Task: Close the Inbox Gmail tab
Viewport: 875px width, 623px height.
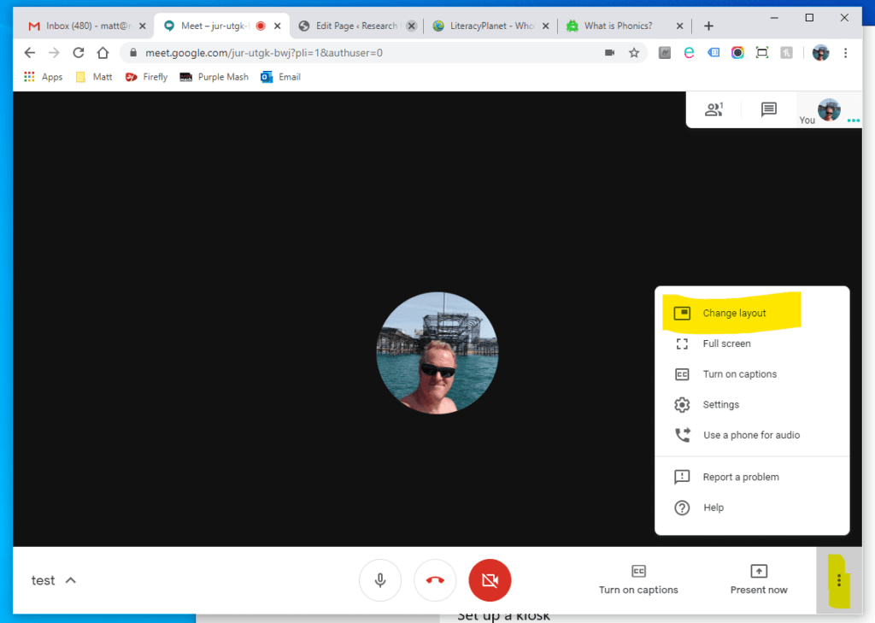Action: (143, 26)
